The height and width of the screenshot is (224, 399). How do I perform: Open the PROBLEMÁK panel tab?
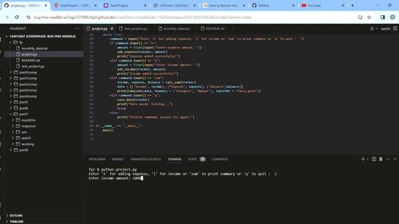pos(97,159)
